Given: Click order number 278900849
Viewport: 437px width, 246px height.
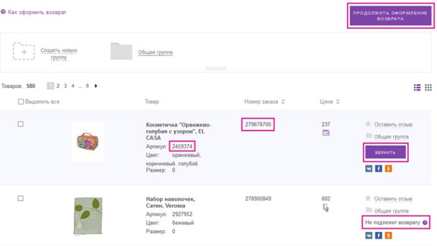Looking at the screenshot, I should click(x=258, y=199).
